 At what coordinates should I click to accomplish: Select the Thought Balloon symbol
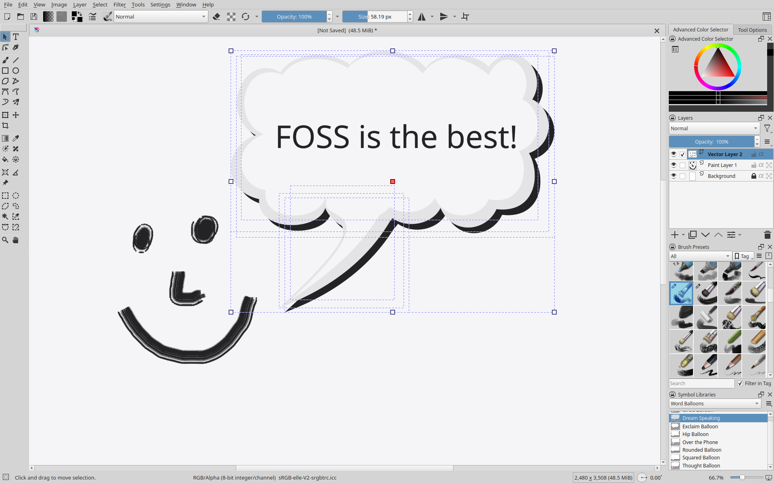click(x=701, y=465)
